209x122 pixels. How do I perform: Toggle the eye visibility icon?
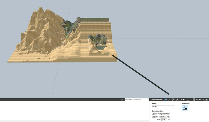(200, 100)
